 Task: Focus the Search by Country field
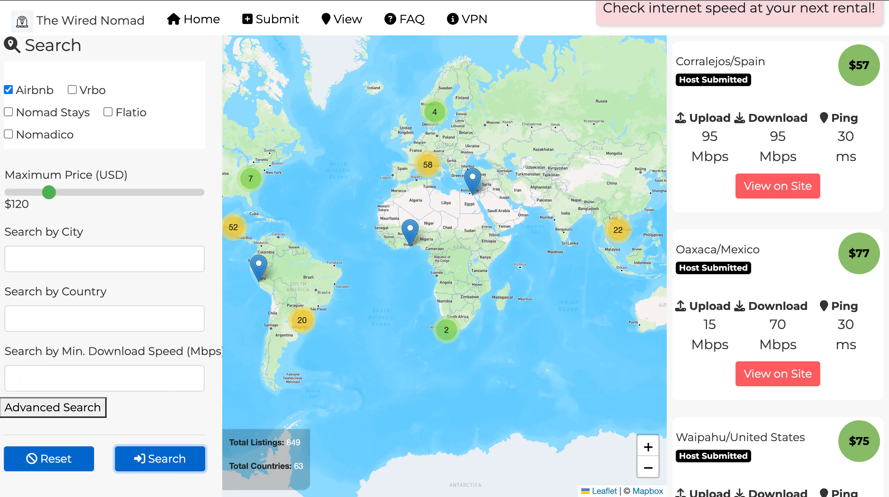(x=105, y=319)
